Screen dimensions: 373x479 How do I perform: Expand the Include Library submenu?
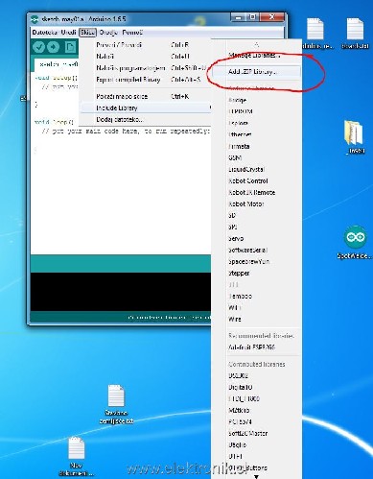[146, 108]
